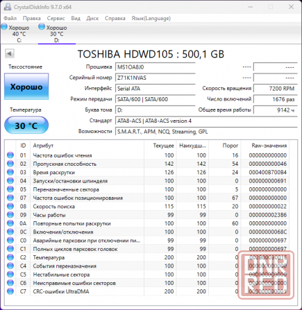Click status dot for C1 Полных циклов парковок
This screenshot has height=310, width=302.
pos(10,249)
